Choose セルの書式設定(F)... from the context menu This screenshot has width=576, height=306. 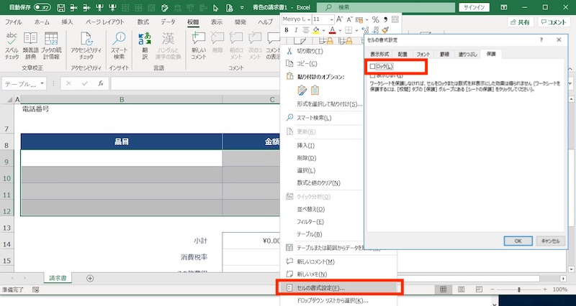pyautogui.click(x=338, y=287)
